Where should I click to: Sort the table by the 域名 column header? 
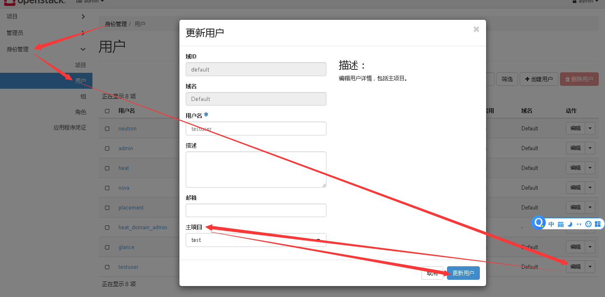coord(527,111)
